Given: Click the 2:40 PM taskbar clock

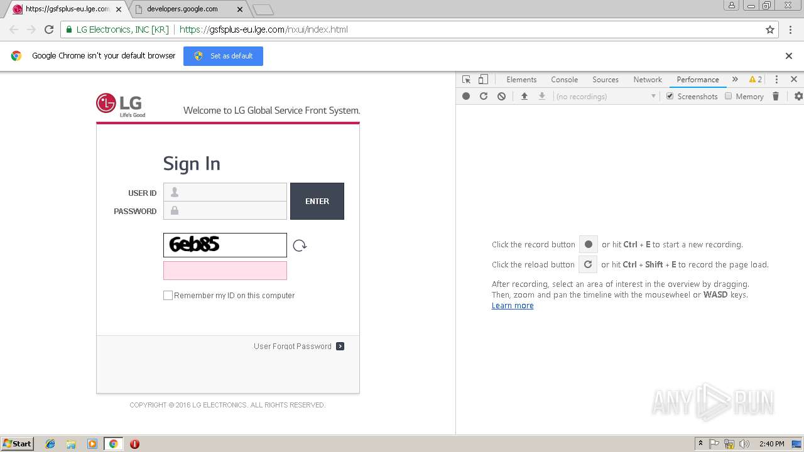Looking at the screenshot, I should 771,444.
